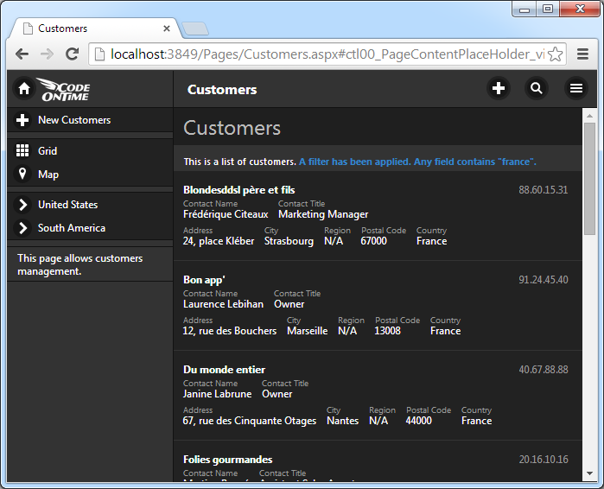Screen dimensions: 604x489
Task: Select the Du monde entier customer
Action: (x=224, y=369)
